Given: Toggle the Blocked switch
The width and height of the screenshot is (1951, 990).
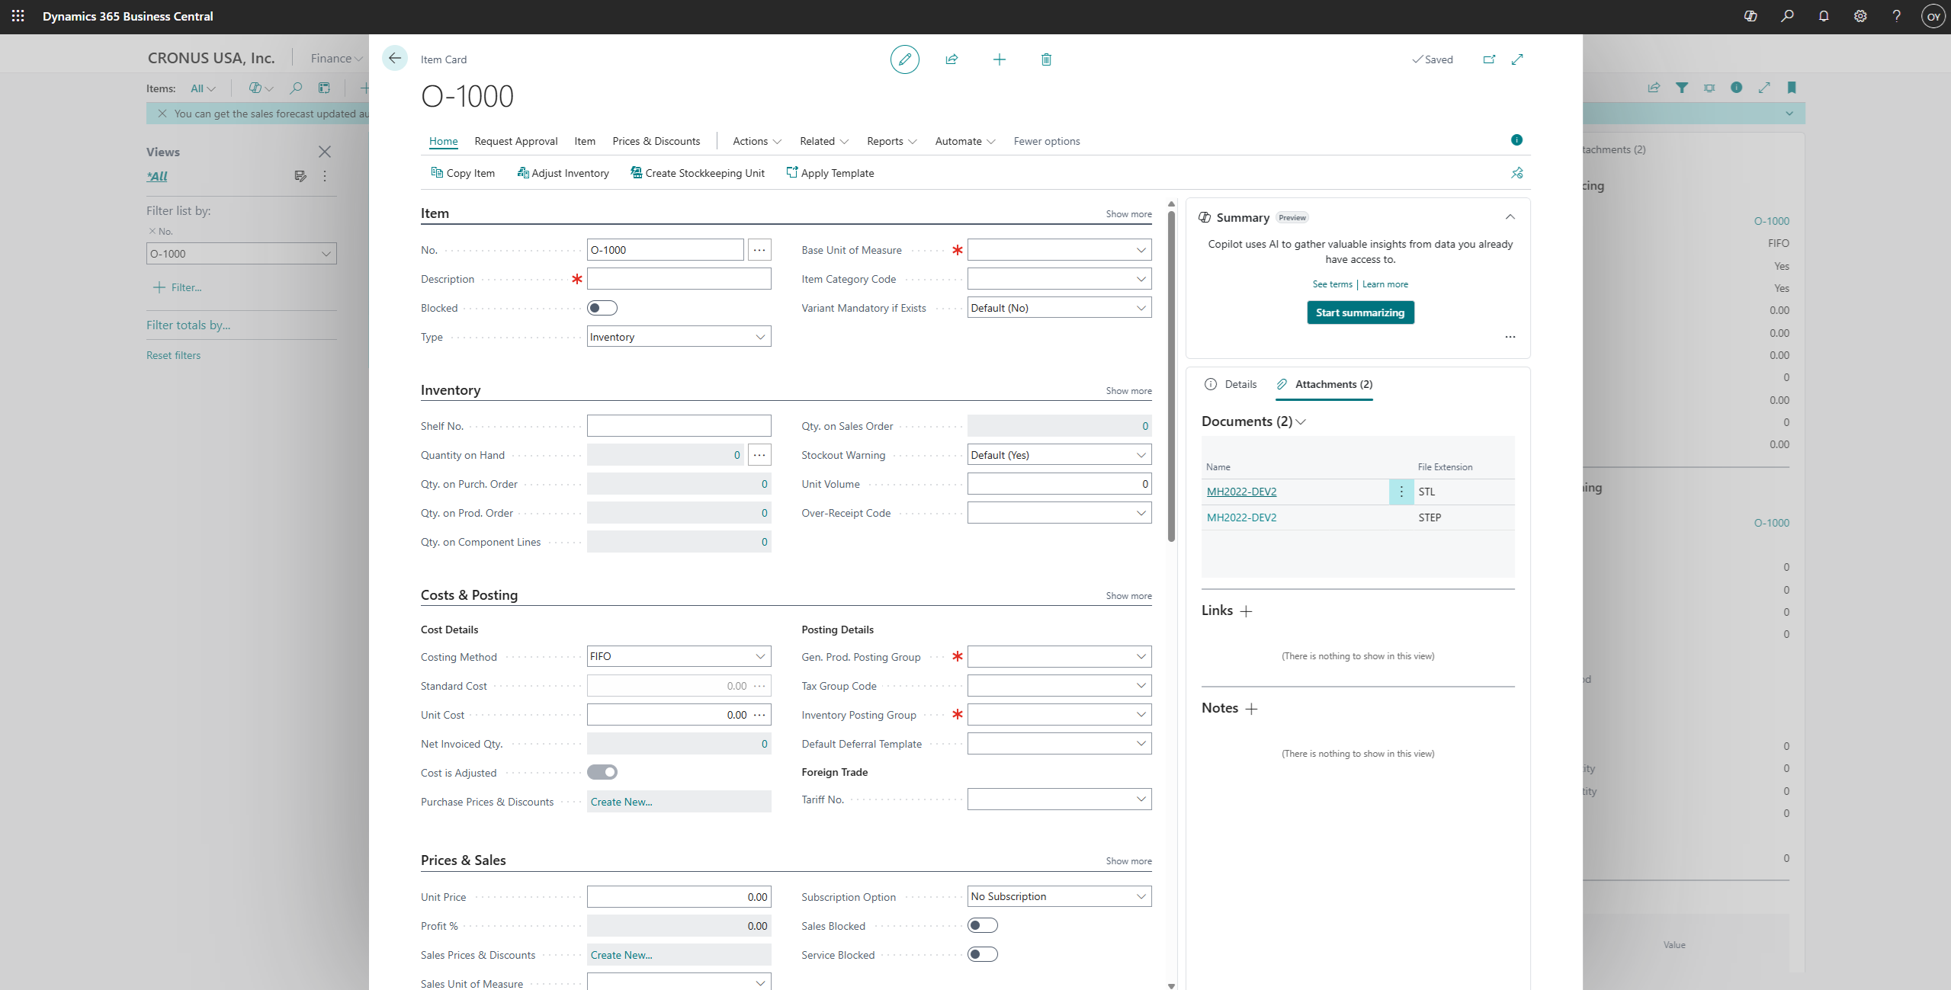Looking at the screenshot, I should coord(602,308).
